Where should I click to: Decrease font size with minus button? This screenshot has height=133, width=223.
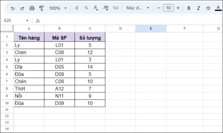159,8
